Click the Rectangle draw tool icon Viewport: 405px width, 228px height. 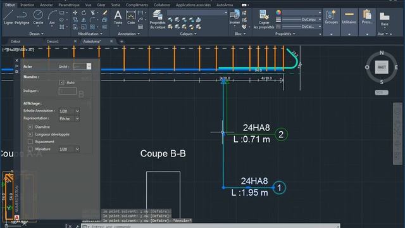62,13
